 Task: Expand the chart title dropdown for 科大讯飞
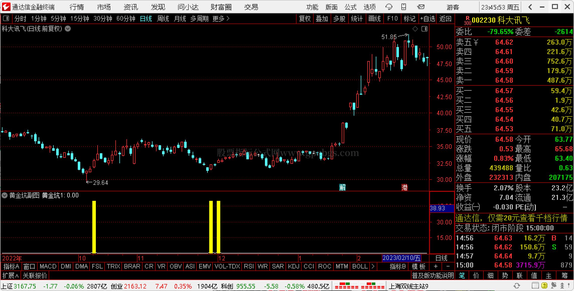click(x=68, y=29)
